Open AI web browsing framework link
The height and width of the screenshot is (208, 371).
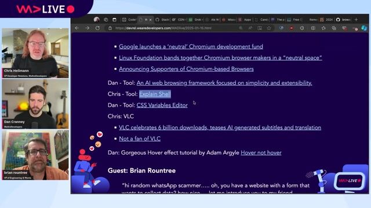224,83
